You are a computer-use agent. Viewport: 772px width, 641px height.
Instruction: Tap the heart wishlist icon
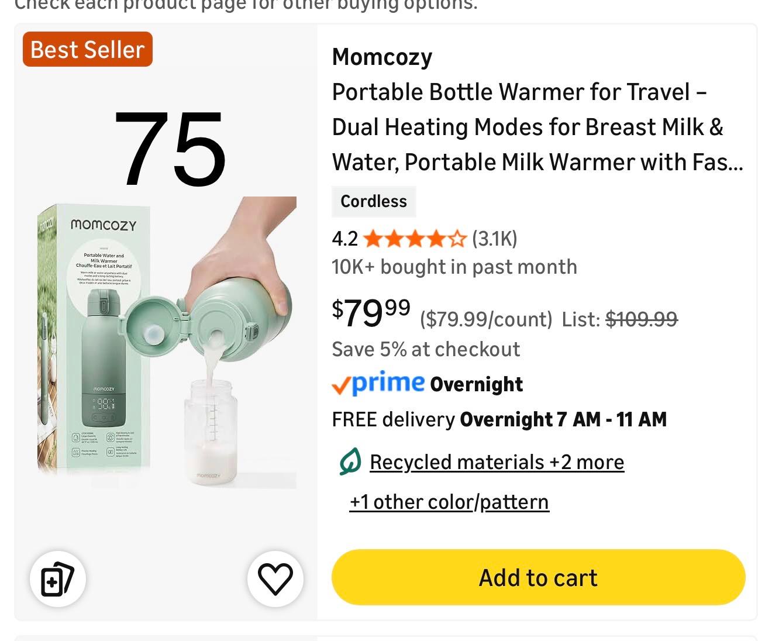pyautogui.click(x=275, y=578)
